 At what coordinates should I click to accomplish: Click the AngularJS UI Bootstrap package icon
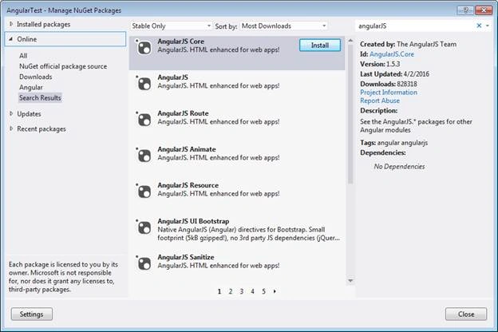[x=144, y=227]
